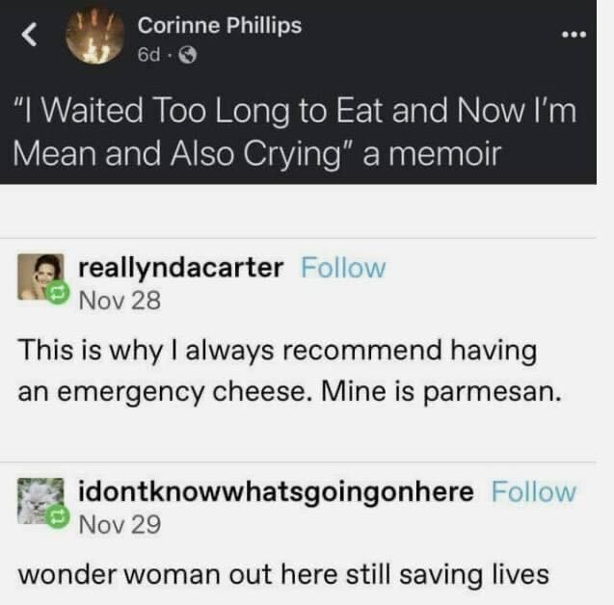Follow idontknowwhatsgoingonhere
The height and width of the screenshot is (605, 614).
533,492
